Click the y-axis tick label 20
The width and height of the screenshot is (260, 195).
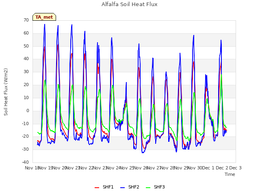[x=26, y=85]
